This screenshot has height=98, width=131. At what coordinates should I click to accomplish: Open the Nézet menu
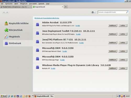coord(16,4)
